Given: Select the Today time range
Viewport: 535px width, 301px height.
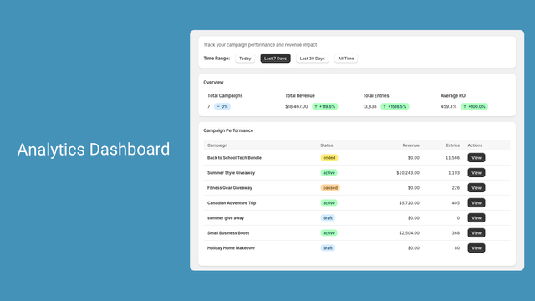Looking at the screenshot, I should click(245, 59).
